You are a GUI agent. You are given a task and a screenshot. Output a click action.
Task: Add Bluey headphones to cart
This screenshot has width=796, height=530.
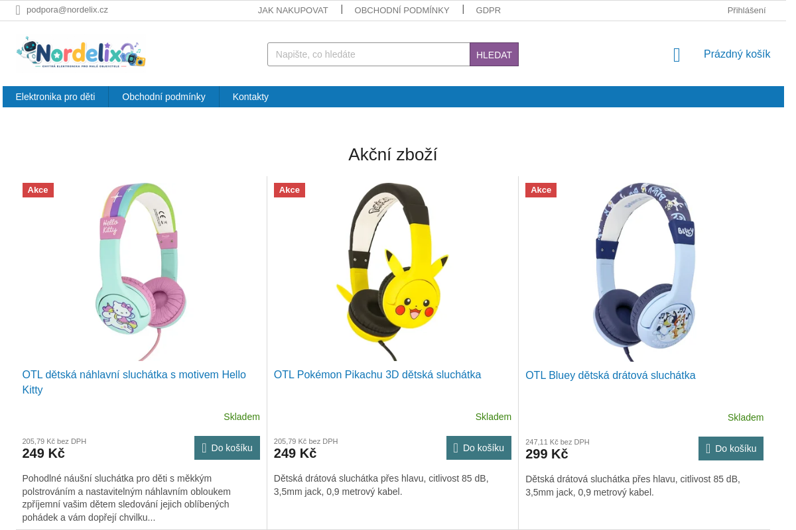coord(731,449)
